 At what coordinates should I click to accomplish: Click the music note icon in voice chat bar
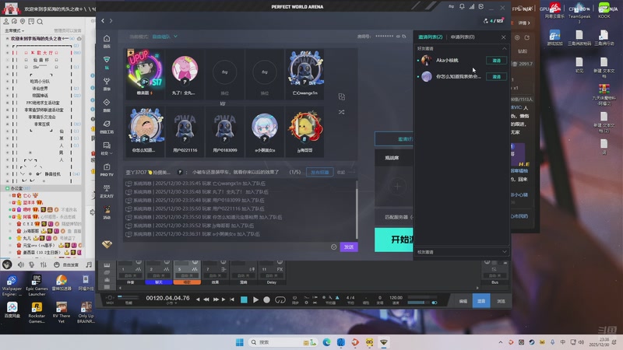pos(89,264)
